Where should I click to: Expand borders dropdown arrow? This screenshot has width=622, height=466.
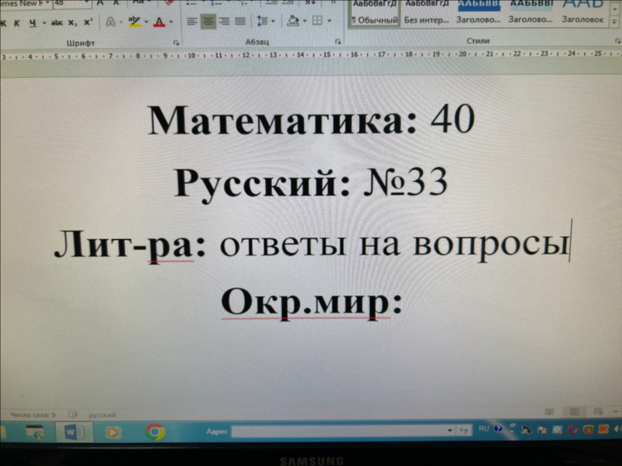point(329,20)
